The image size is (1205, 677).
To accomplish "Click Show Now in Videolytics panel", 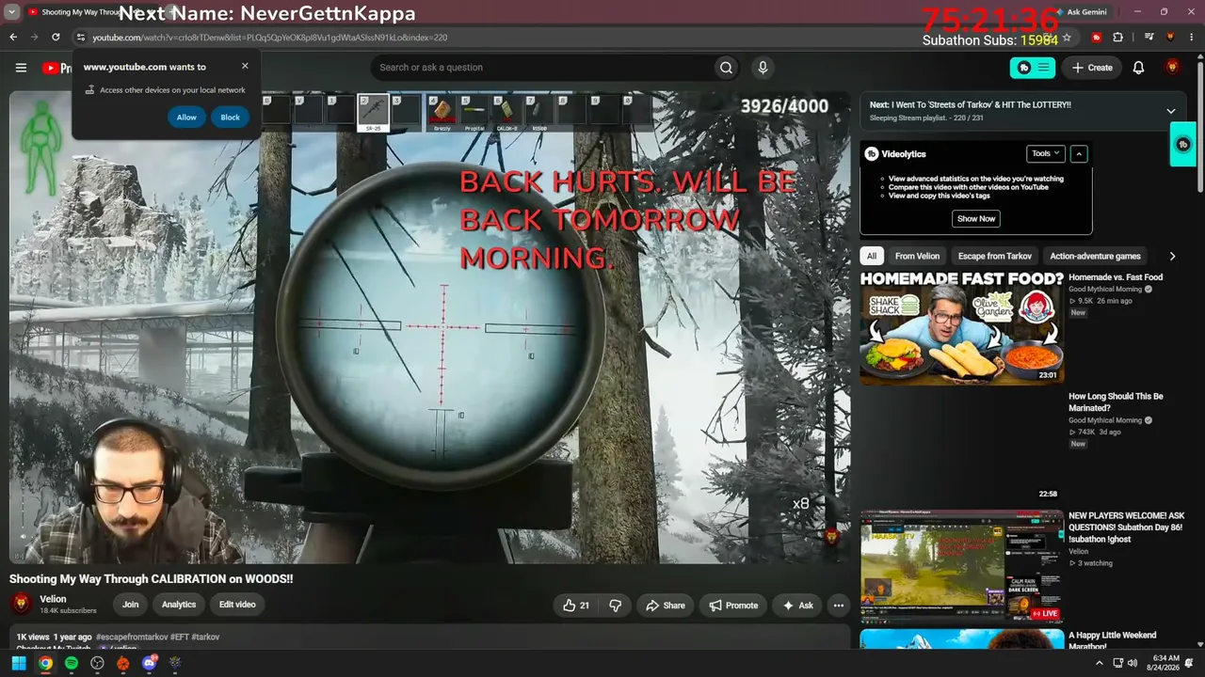I will pos(976,218).
